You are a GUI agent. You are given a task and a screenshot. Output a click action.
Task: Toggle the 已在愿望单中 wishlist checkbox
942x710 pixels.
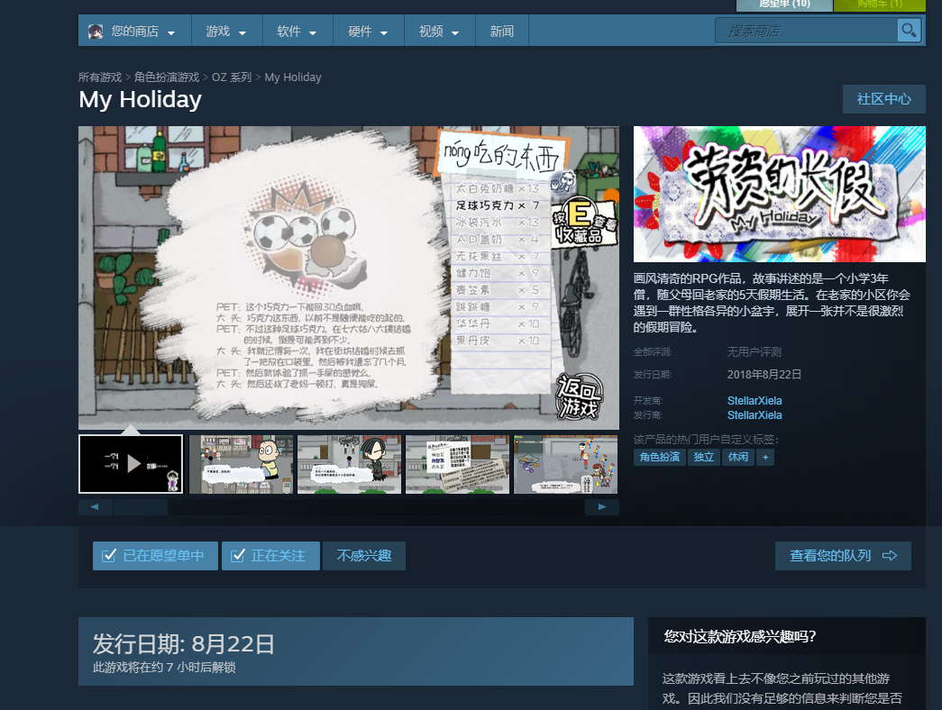coord(109,556)
